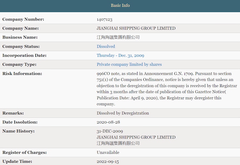Image resolution: width=240 pixels, height=165 pixels.
Task: Click the company name value in the Company Name row
Action: point(136,28)
